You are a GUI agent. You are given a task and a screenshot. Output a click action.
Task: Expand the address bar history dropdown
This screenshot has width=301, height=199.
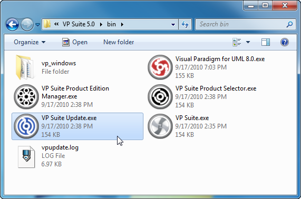pyautogui.click(x=173, y=25)
